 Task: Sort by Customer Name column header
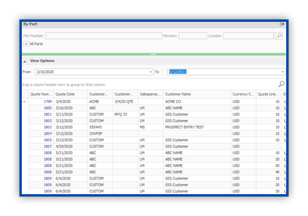pyautogui.click(x=197, y=94)
